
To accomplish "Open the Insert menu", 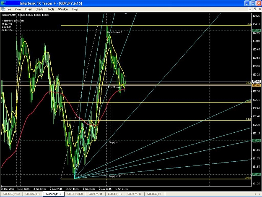I will (28, 9).
